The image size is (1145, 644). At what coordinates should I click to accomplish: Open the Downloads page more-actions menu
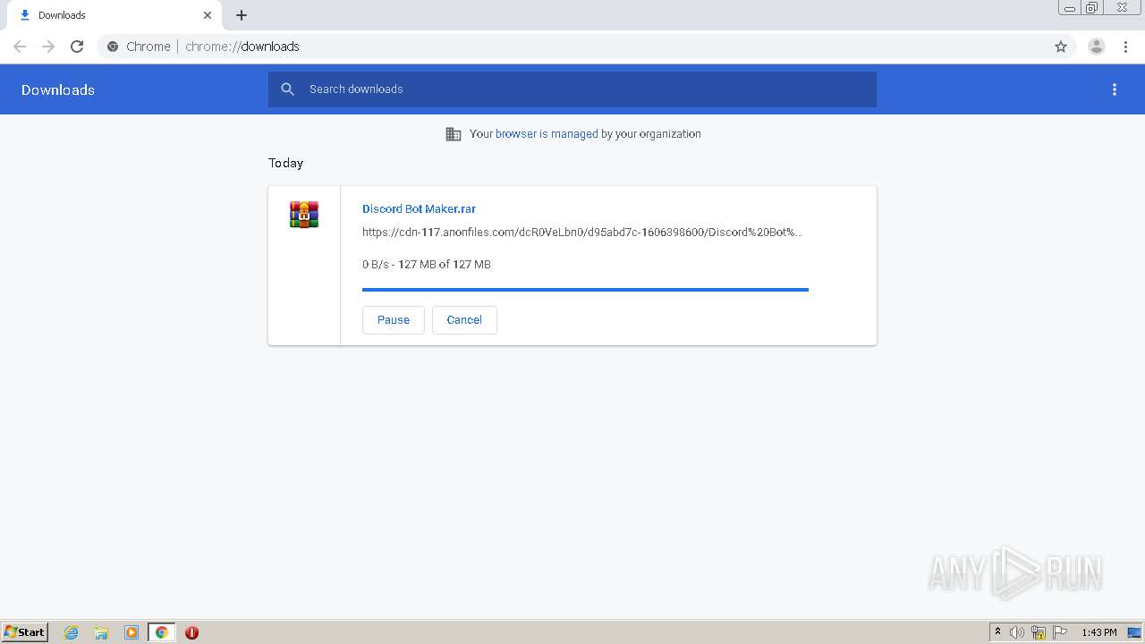coord(1115,89)
